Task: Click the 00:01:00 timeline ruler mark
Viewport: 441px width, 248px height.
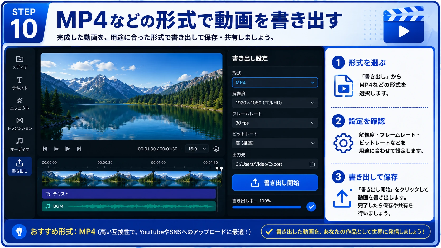Action: tap(158, 163)
